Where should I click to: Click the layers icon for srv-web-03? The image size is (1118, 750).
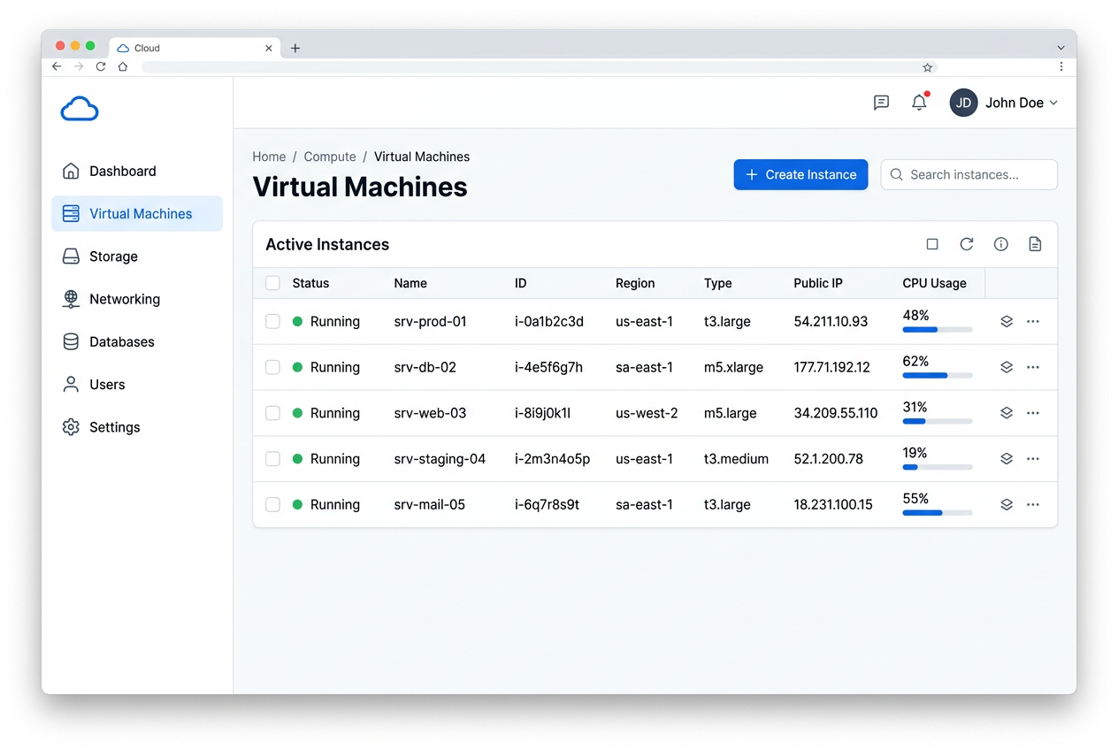click(x=1007, y=413)
